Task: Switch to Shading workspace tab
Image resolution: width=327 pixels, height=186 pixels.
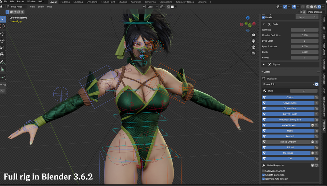Action: pos(123,2)
